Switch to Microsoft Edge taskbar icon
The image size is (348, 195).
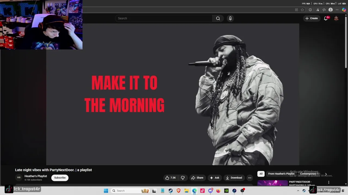coord(194,191)
